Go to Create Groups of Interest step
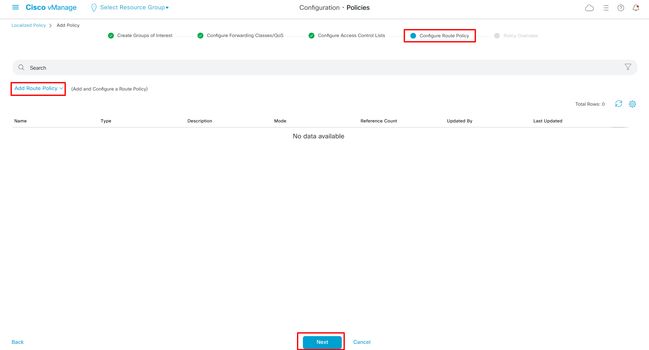 tap(145, 35)
